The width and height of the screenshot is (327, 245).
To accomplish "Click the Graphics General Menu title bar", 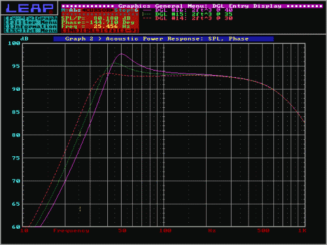I will click(192, 6).
